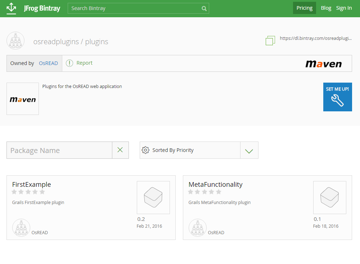Copy repository URL using the copy icon
The height and width of the screenshot is (264, 360).
coord(270,41)
